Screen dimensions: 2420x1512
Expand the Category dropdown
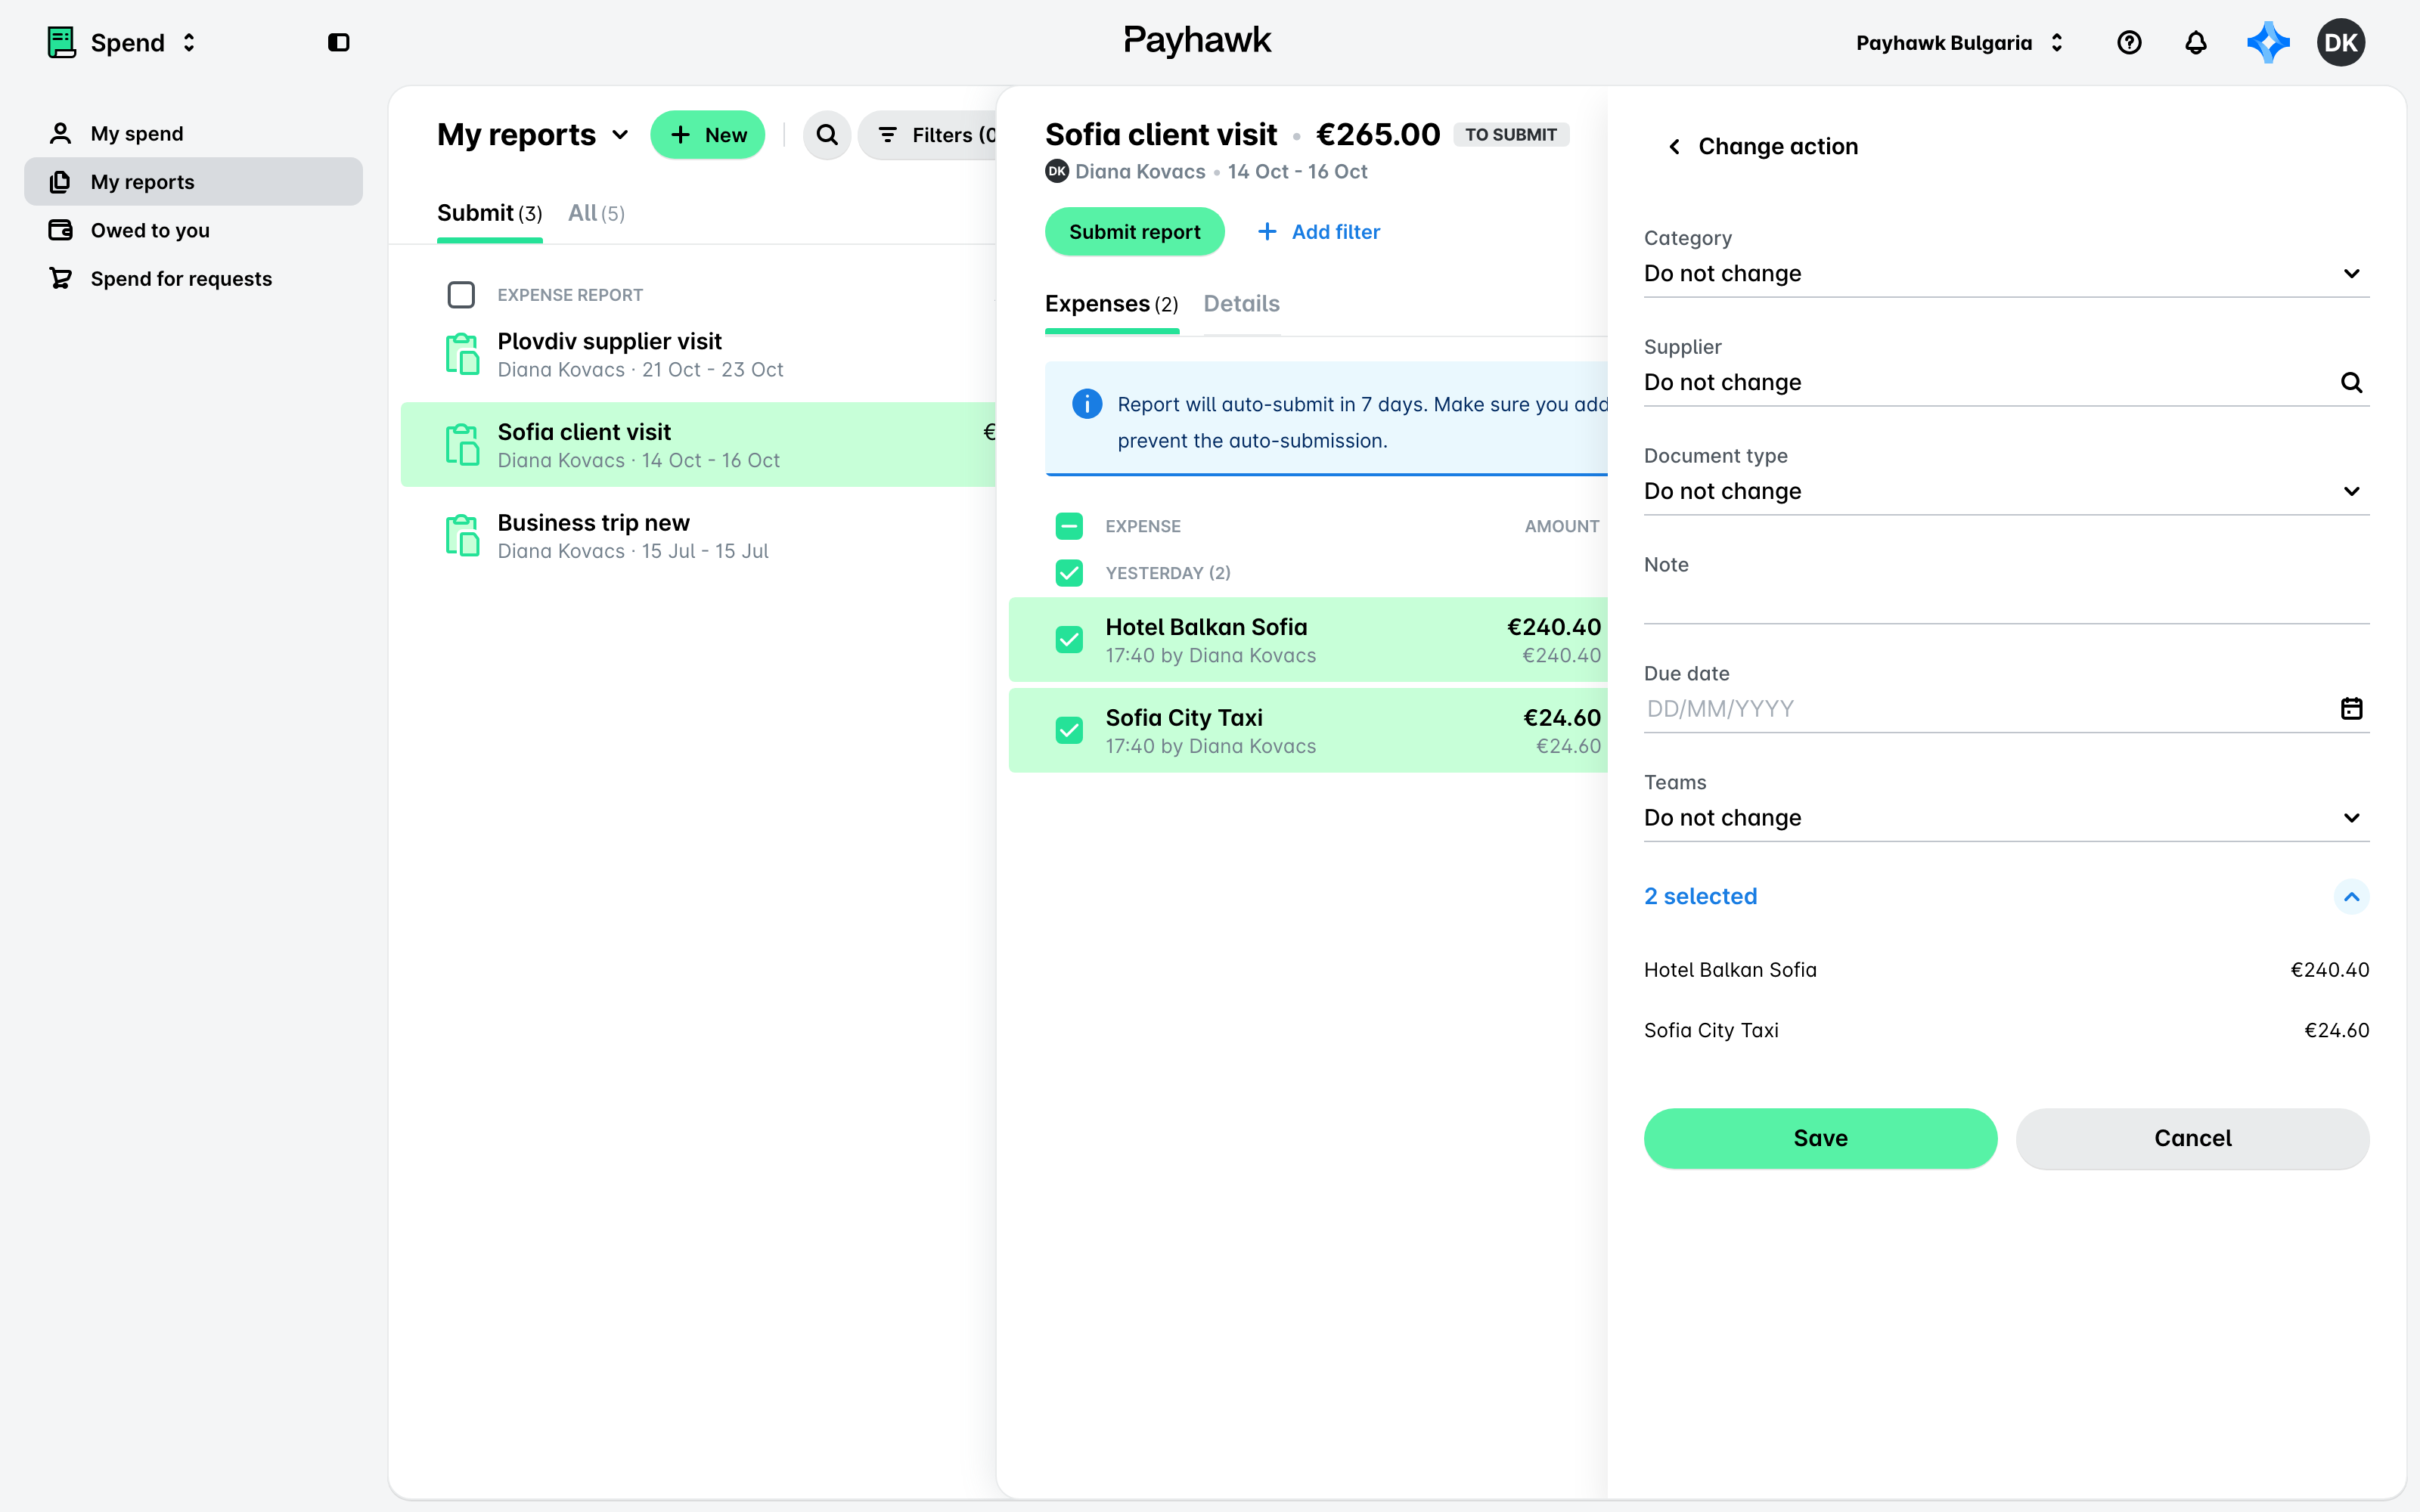coord(2006,274)
